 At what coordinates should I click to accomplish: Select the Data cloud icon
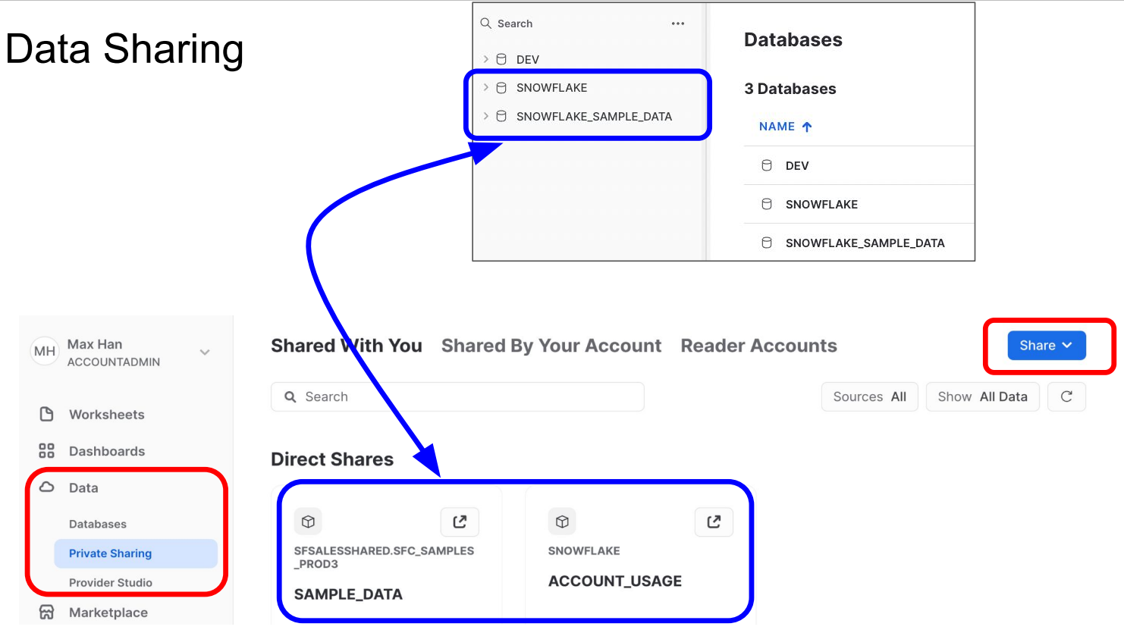click(46, 487)
